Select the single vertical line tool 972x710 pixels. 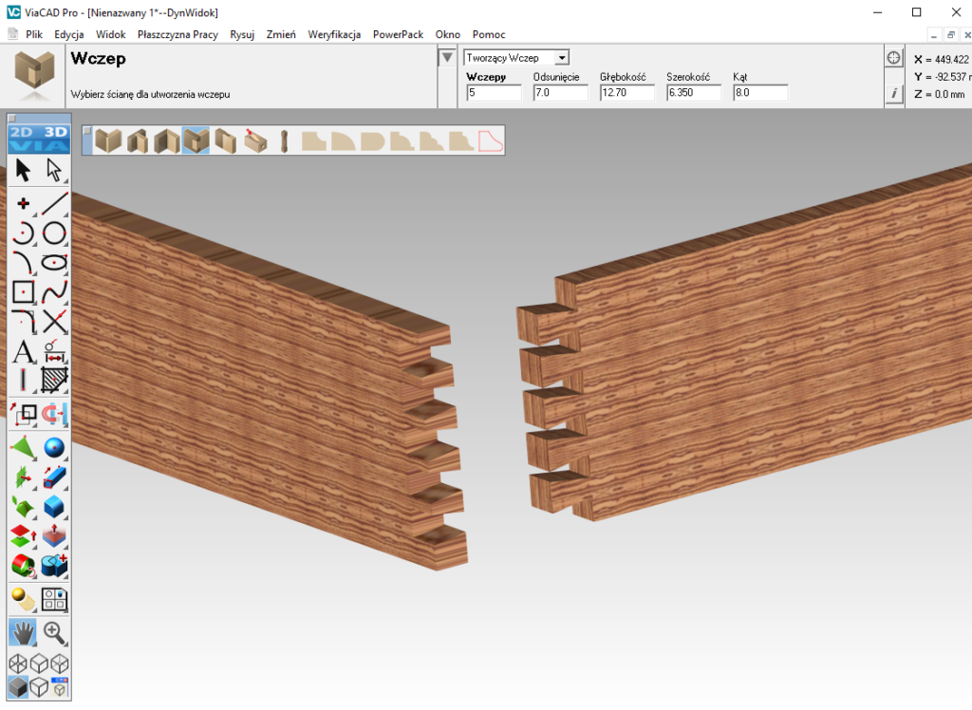[23, 380]
